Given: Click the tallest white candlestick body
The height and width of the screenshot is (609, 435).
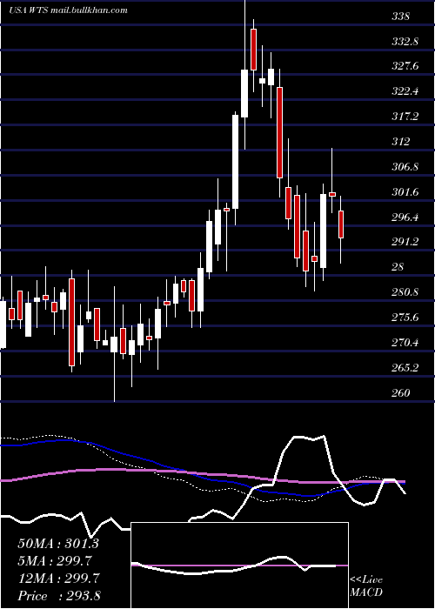Looking at the screenshot, I should click(x=236, y=162).
